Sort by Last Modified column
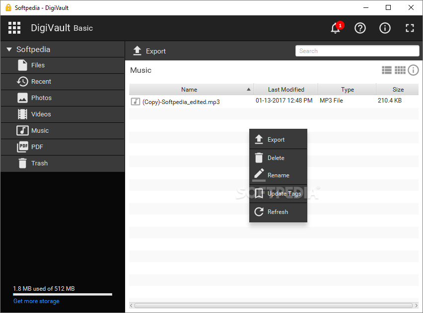This screenshot has width=423, height=313. point(286,89)
